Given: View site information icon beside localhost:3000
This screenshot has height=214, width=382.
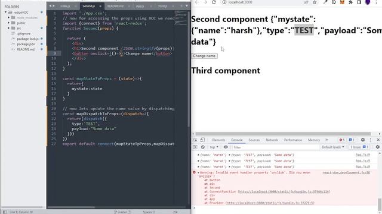Looking at the screenshot, I should click(x=224, y=2).
